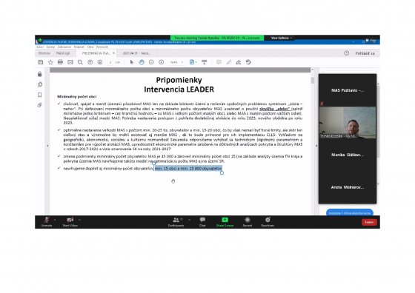Open the Pomocník menu
415x293 pixels.
pos(102,47)
